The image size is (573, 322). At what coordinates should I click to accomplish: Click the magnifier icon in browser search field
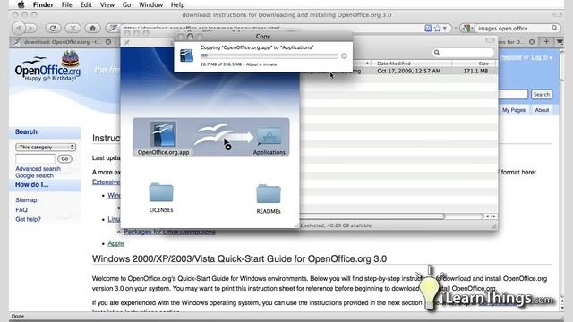pyautogui.click(x=554, y=28)
